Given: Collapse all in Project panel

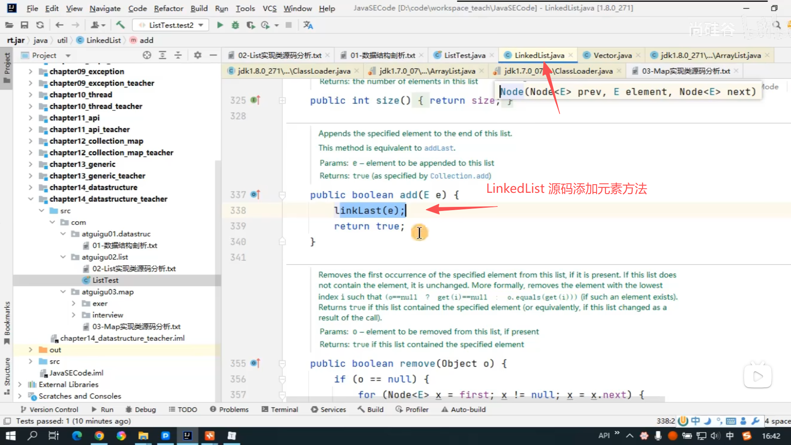Looking at the screenshot, I should click(178, 55).
